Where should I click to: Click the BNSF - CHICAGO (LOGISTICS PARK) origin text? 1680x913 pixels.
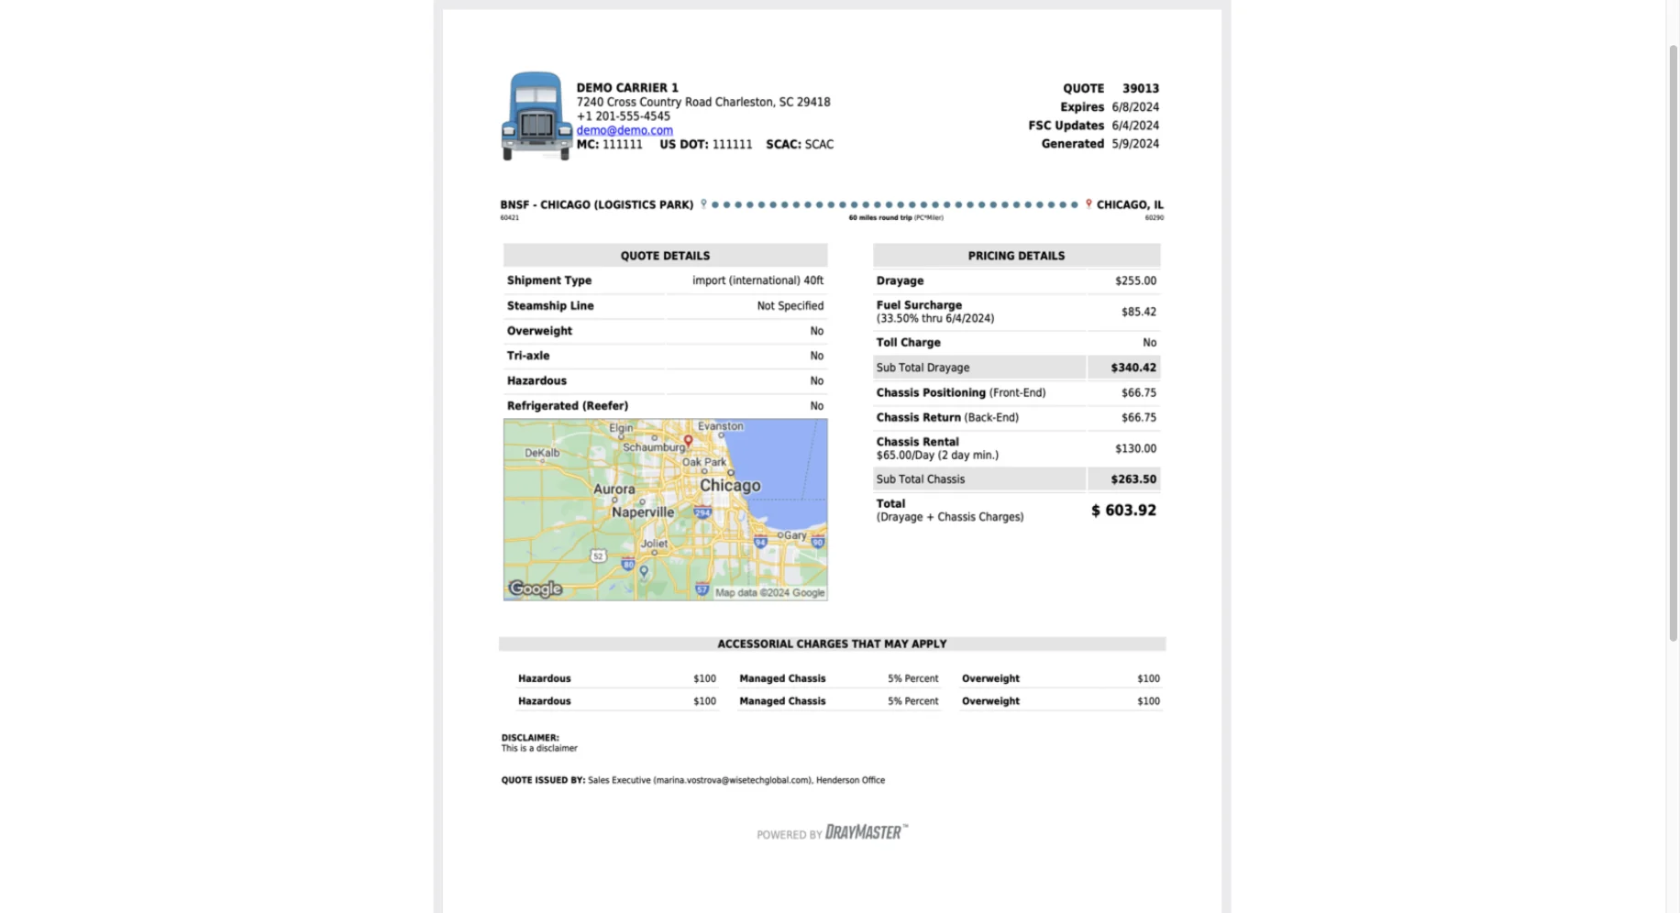tap(596, 204)
